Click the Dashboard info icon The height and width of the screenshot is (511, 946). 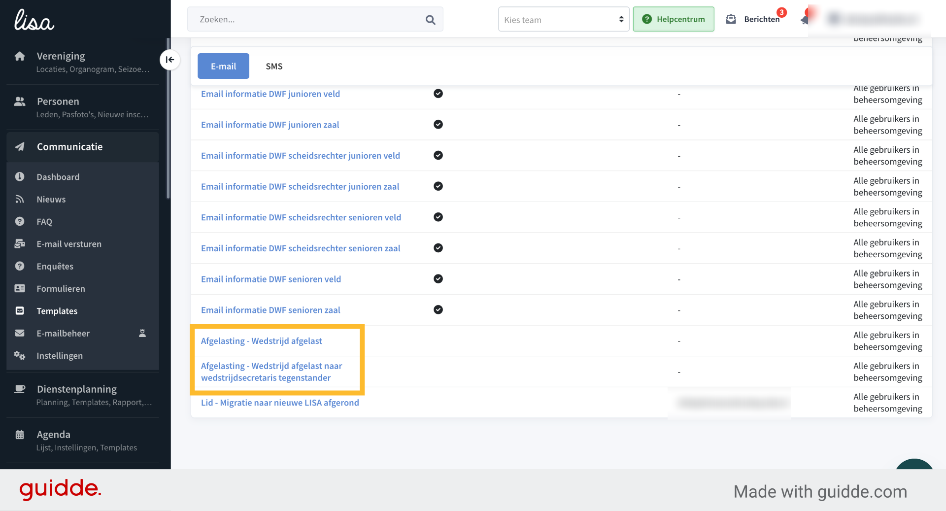[x=20, y=176]
